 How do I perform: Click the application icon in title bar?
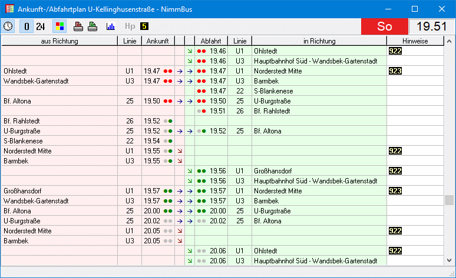click(x=8, y=9)
